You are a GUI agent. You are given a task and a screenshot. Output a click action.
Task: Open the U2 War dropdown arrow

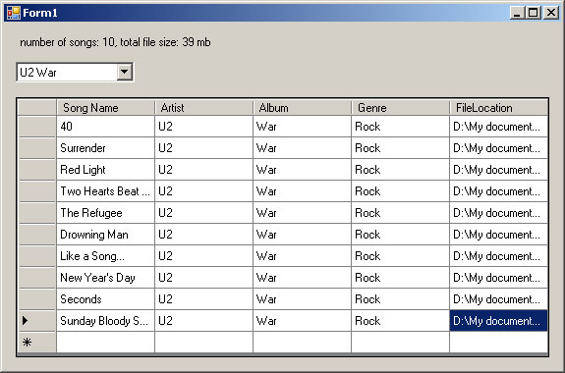click(125, 72)
